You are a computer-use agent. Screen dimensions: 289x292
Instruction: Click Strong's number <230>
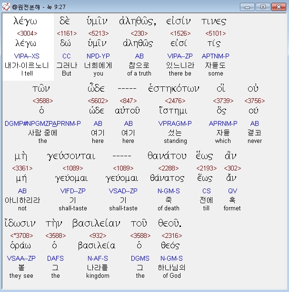tap(139, 33)
